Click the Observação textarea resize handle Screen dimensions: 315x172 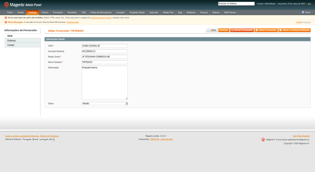[x=126, y=98]
